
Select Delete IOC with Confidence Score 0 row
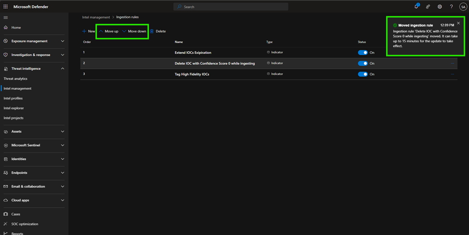point(268,63)
